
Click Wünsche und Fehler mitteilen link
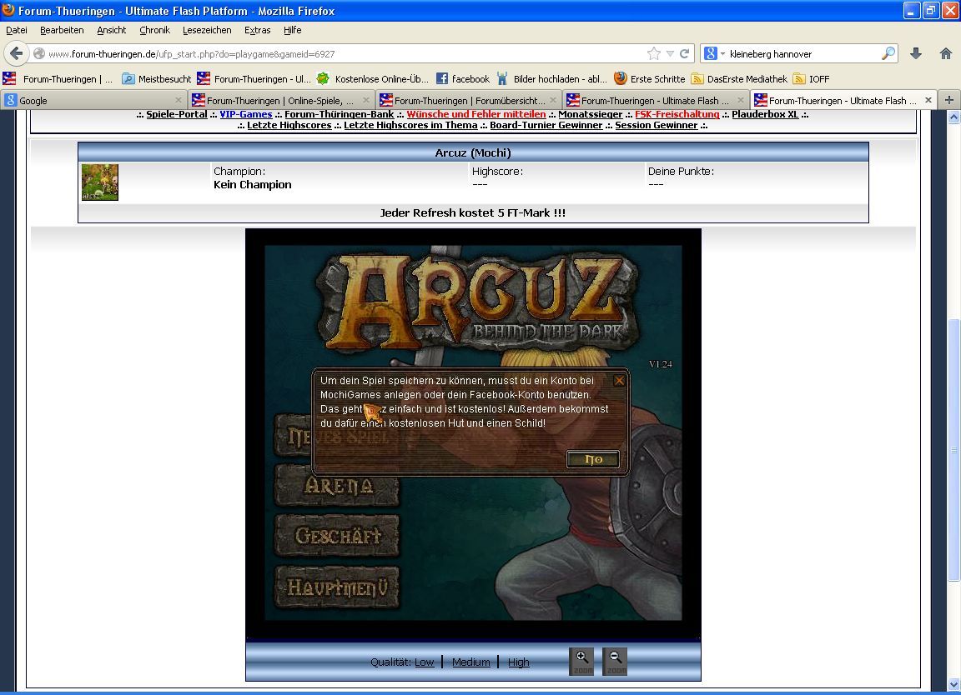[x=476, y=114]
